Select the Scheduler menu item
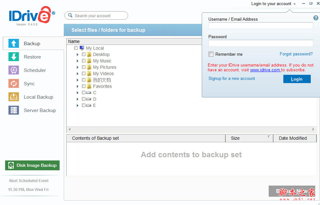The height and width of the screenshot is (205, 320). coord(33,70)
